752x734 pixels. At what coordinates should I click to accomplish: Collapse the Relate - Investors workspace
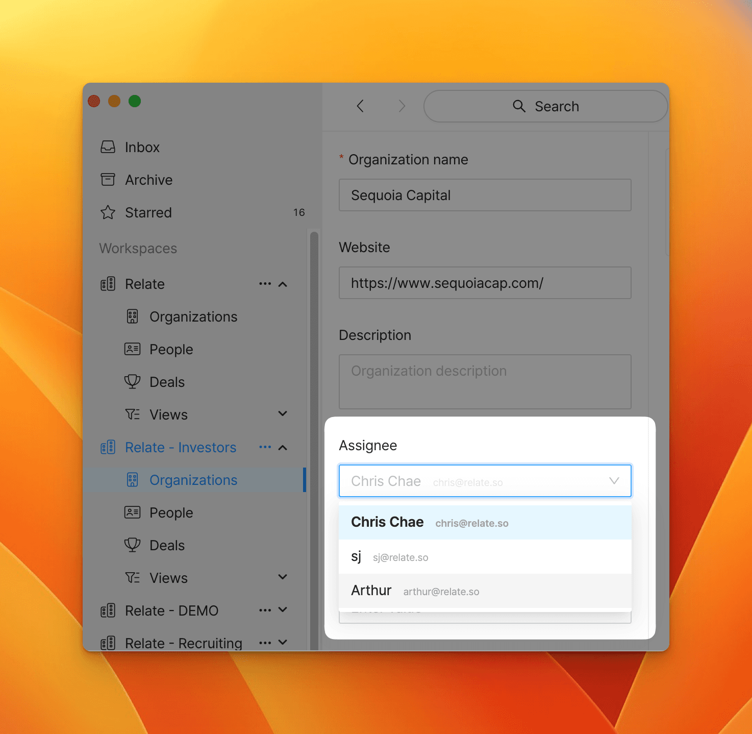[x=283, y=448]
